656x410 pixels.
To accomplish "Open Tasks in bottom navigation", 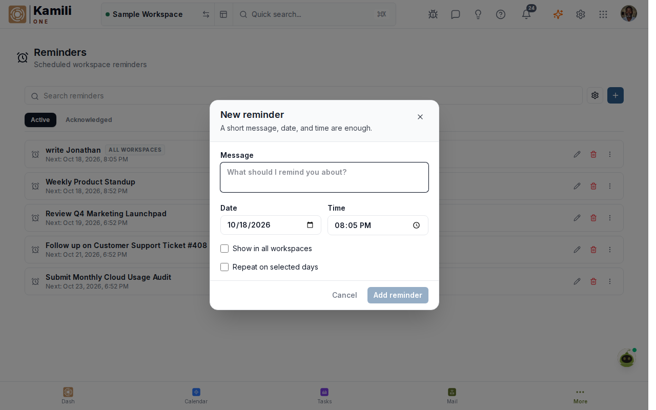I will point(324,396).
